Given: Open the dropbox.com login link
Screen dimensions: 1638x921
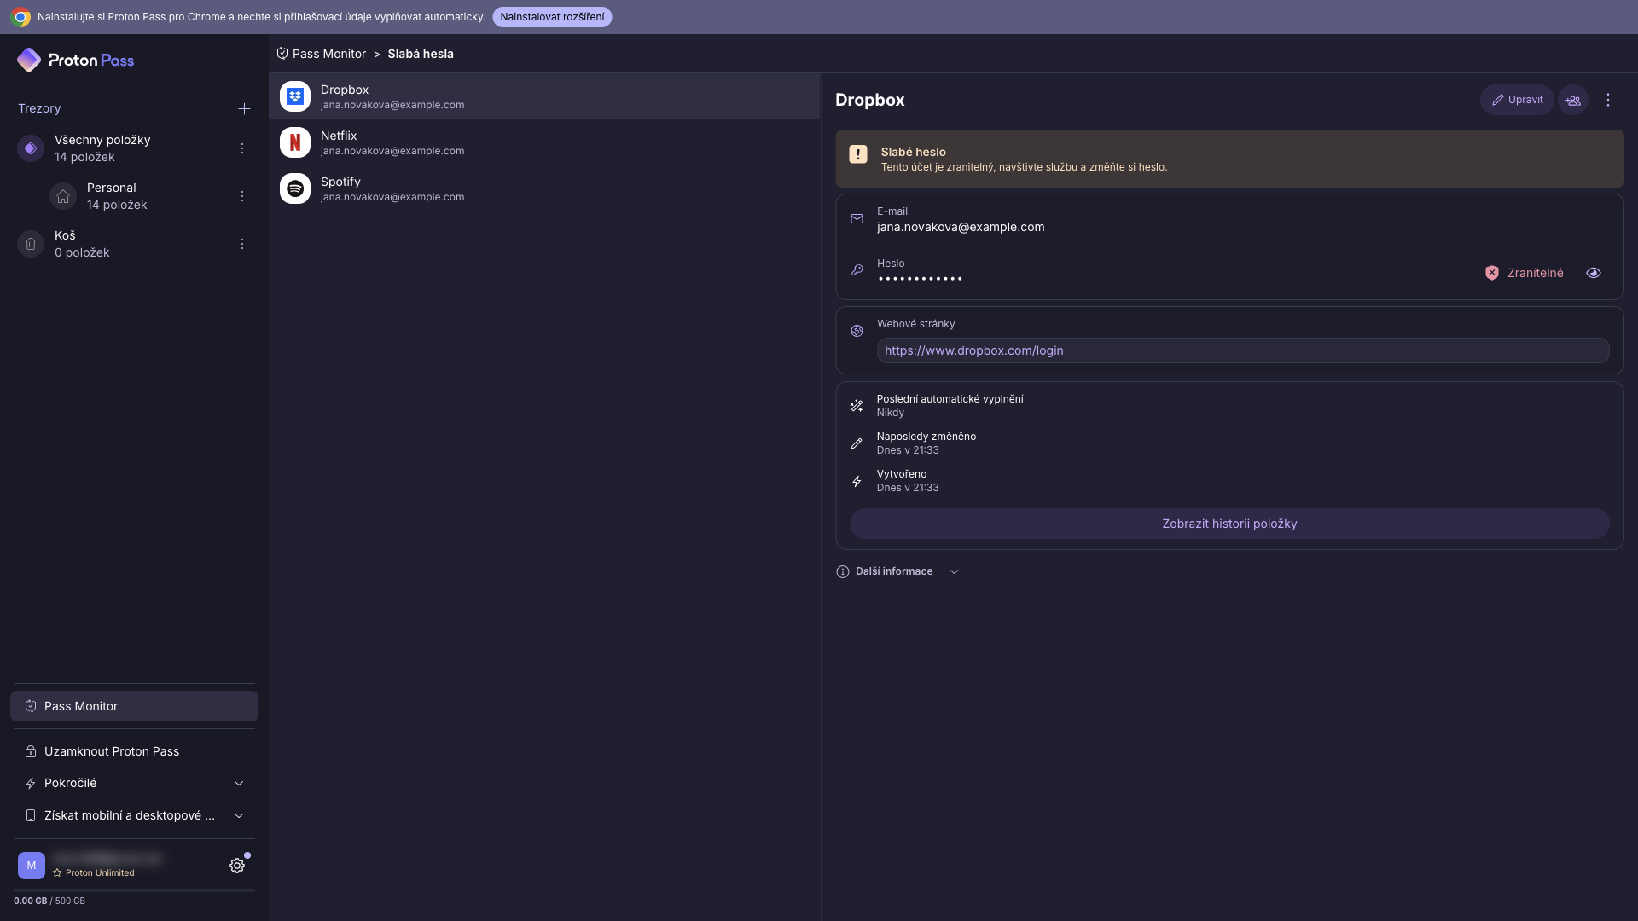Looking at the screenshot, I should point(973,350).
